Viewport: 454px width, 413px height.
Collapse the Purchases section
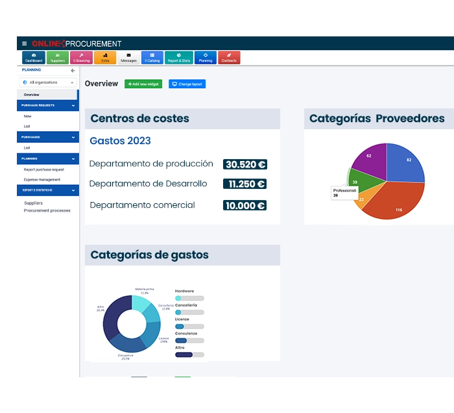(x=48, y=137)
